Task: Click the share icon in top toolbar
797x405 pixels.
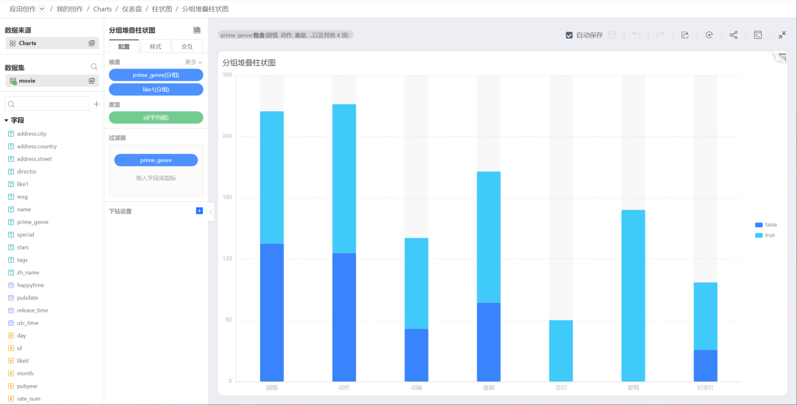Action: pos(733,35)
